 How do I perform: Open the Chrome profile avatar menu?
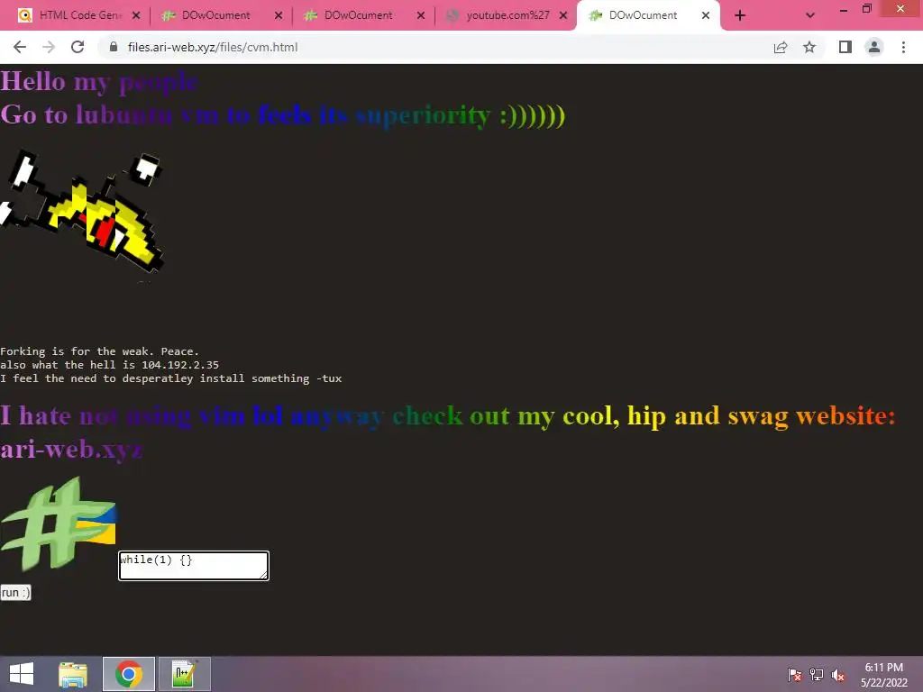874,47
